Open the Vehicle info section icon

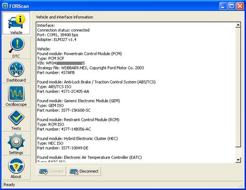[x=16, y=23]
